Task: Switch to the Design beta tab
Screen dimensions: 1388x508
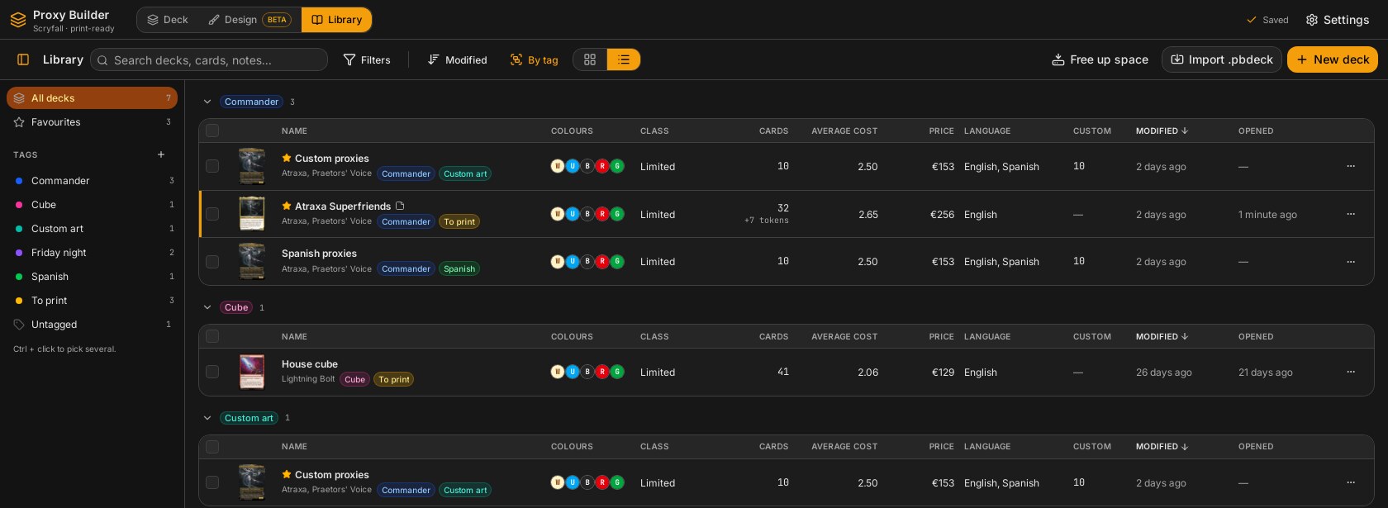Action: tap(250, 20)
